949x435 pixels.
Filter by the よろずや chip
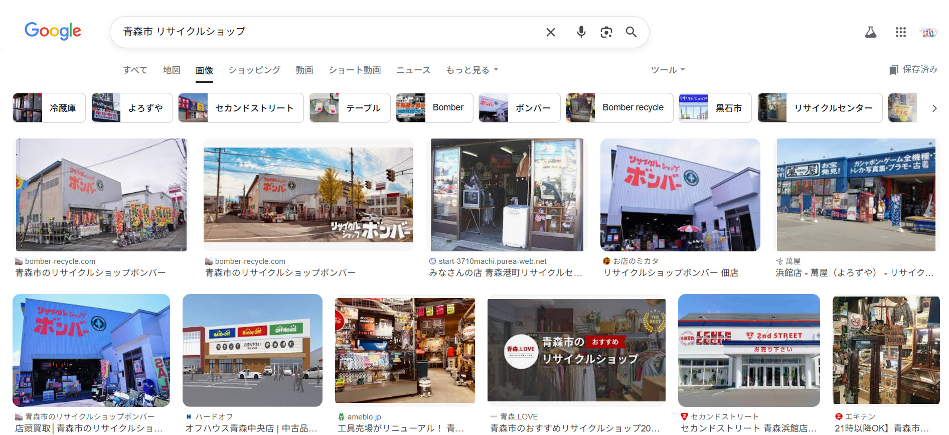pos(132,108)
